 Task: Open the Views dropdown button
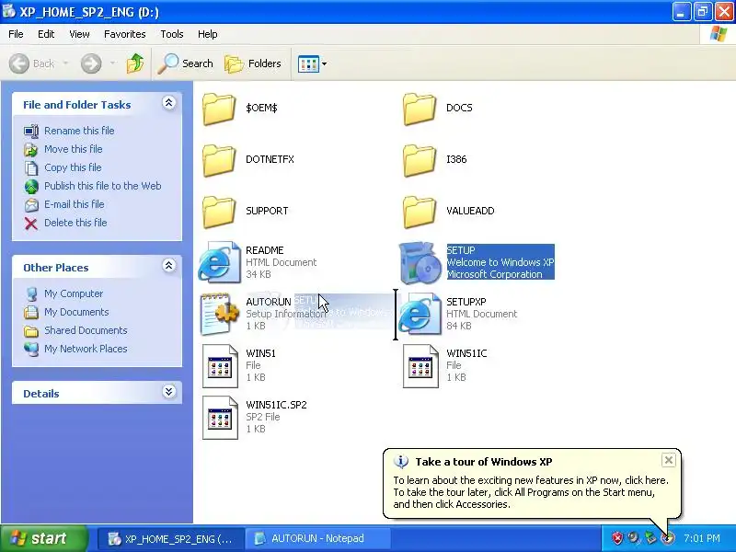pos(312,63)
